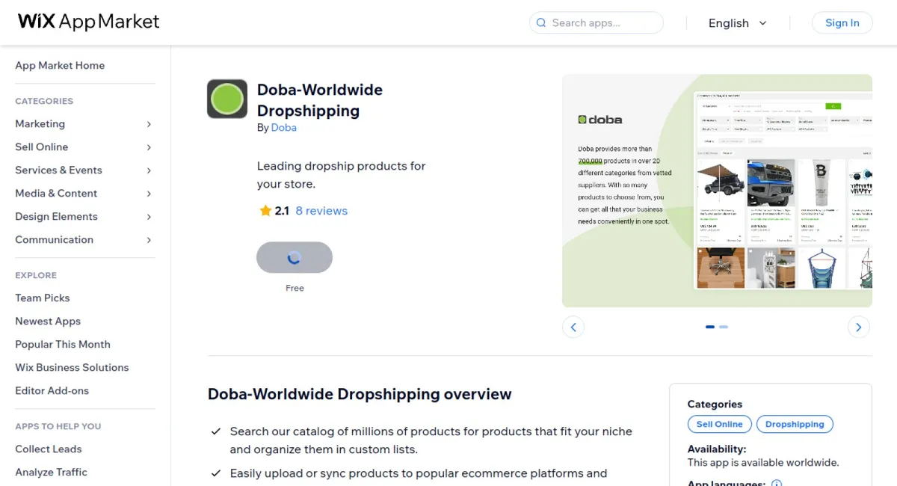Select Marketing category
The width and height of the screenshot is (897, 486).
point(40,123)
